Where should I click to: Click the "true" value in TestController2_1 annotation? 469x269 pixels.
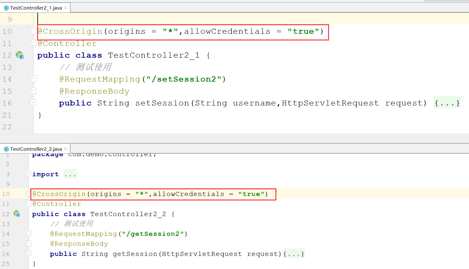(x=303, y=31)
